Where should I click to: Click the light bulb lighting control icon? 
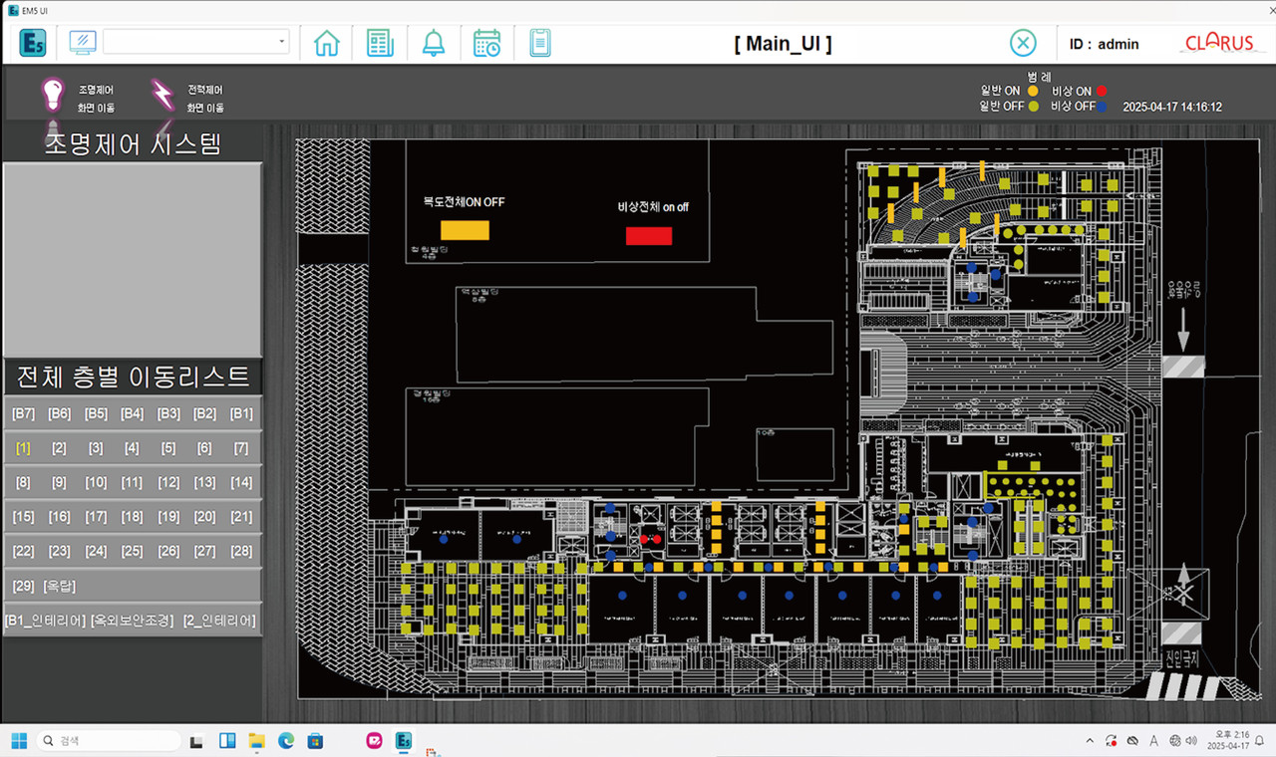point(52,95)
